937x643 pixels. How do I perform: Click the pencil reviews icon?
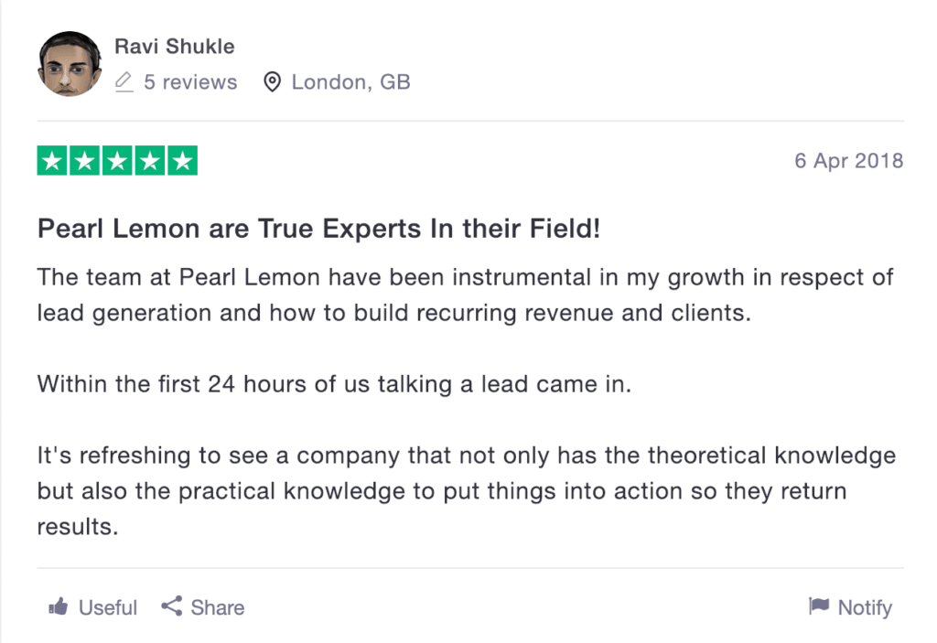coord(124,82)
